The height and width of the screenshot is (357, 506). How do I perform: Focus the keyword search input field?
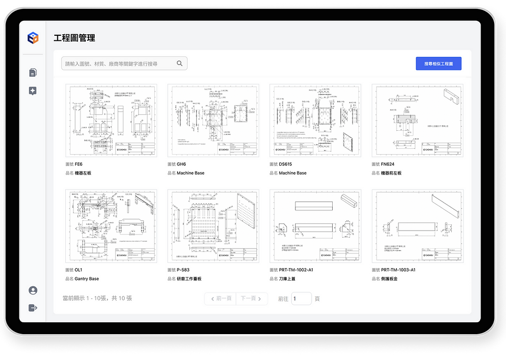124,64
